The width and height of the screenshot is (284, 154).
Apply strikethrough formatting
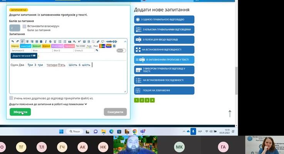[50, 42]
